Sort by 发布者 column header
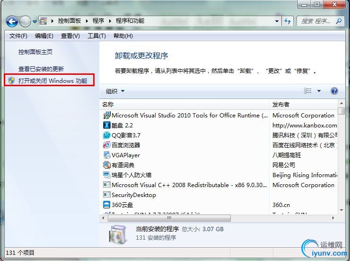Viewport: 350px width, 261px height. [x=304, y=104]
